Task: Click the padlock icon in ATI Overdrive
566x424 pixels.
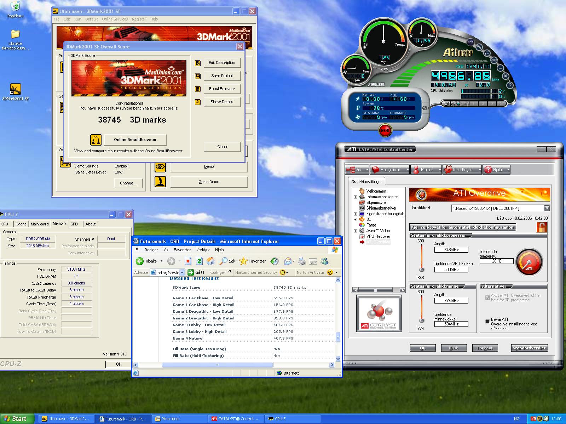Action: point(542,227)
